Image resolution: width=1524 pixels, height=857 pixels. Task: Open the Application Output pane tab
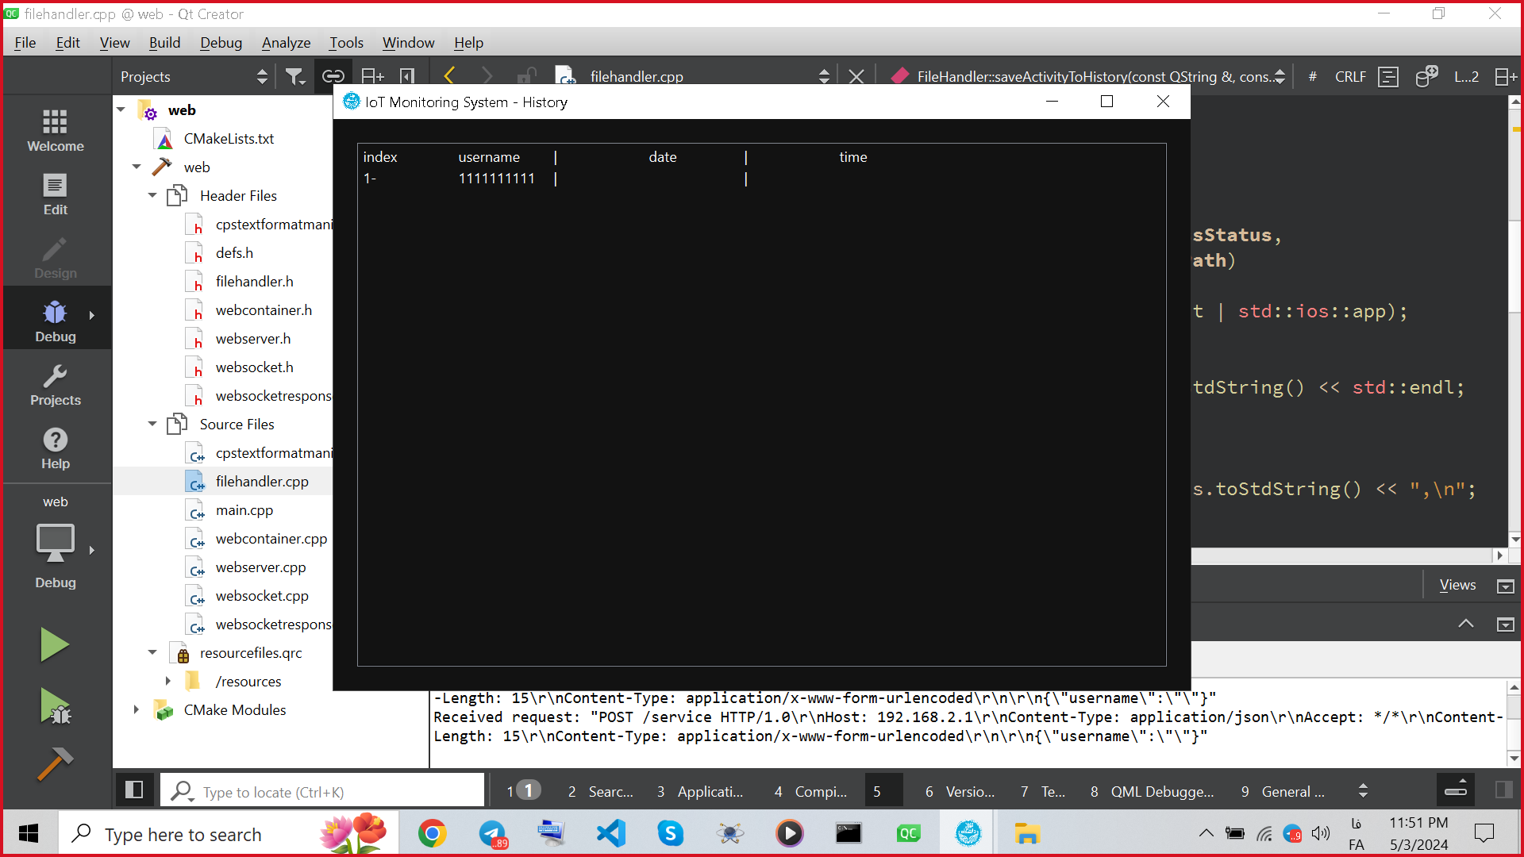pyautogui.click(x=700, y=791)
